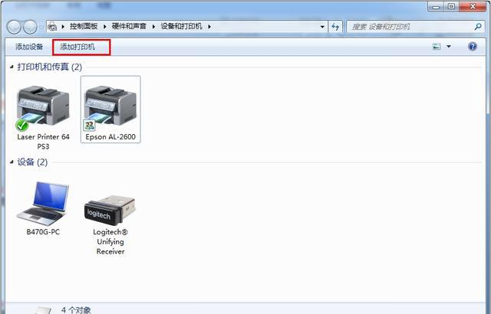Click the Epson AL-2600 label

(x=110, y=137)
